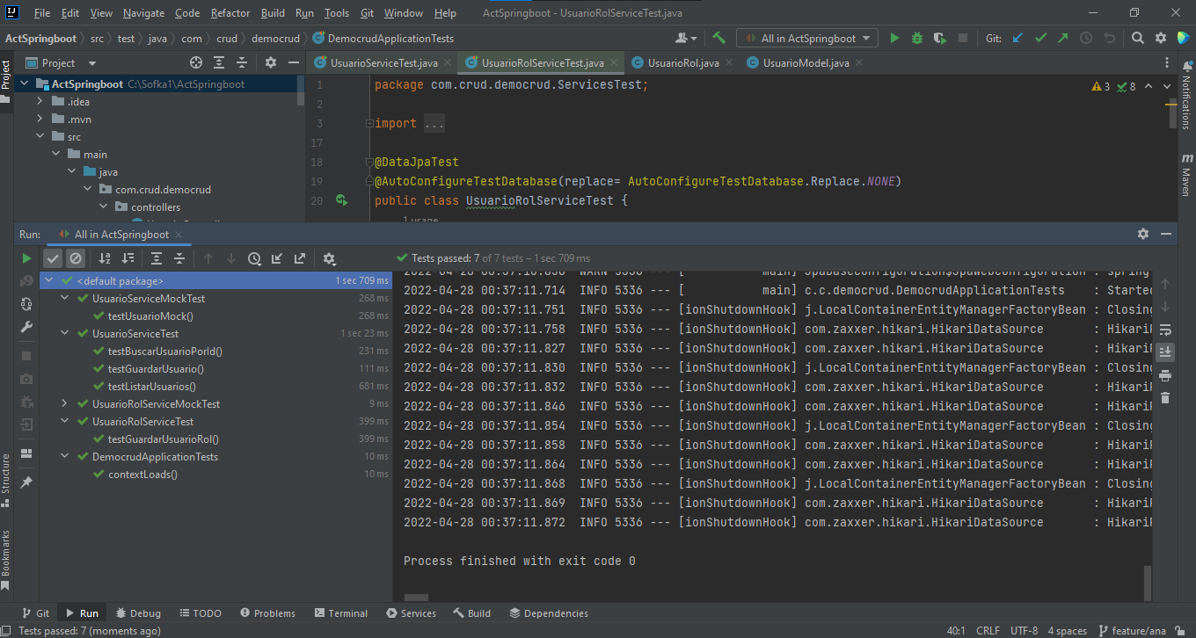Open the Refactor menu

point(230,12)
